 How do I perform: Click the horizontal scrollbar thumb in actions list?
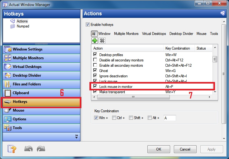pos(133,97)
